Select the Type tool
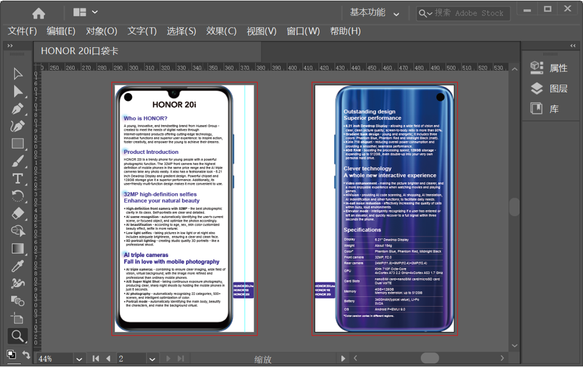Viewport: 583px width, 367px height. [x=17, y=179]
